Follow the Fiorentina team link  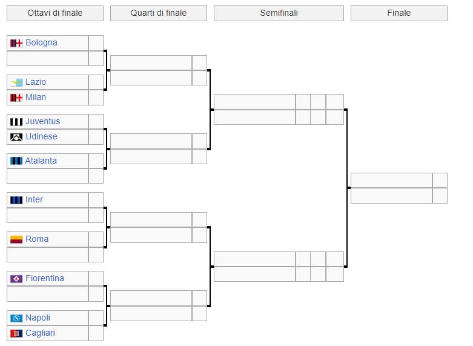[x=44, y=278]
